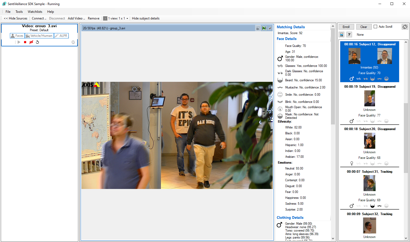The image size is (410, 242).
Task: Expand the '1 view: 1 x 1' layout dropdown
Action: tap(118, 18)
